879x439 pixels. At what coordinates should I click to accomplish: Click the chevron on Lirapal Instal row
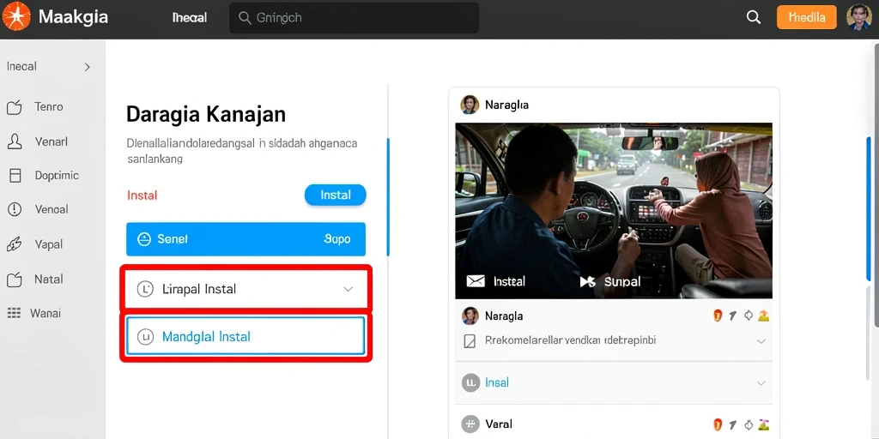[x=349, y=290]
